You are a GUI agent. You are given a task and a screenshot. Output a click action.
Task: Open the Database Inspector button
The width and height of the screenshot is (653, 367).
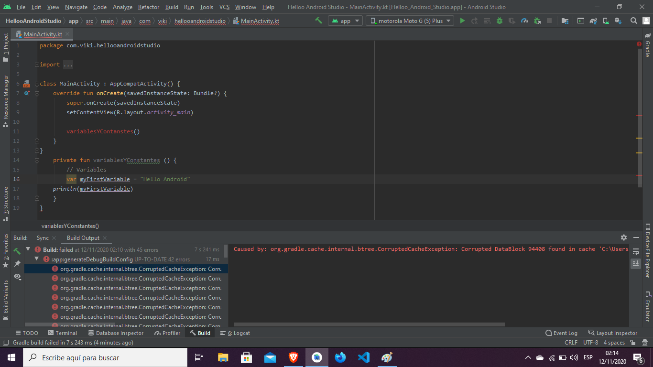pos(116,333)
